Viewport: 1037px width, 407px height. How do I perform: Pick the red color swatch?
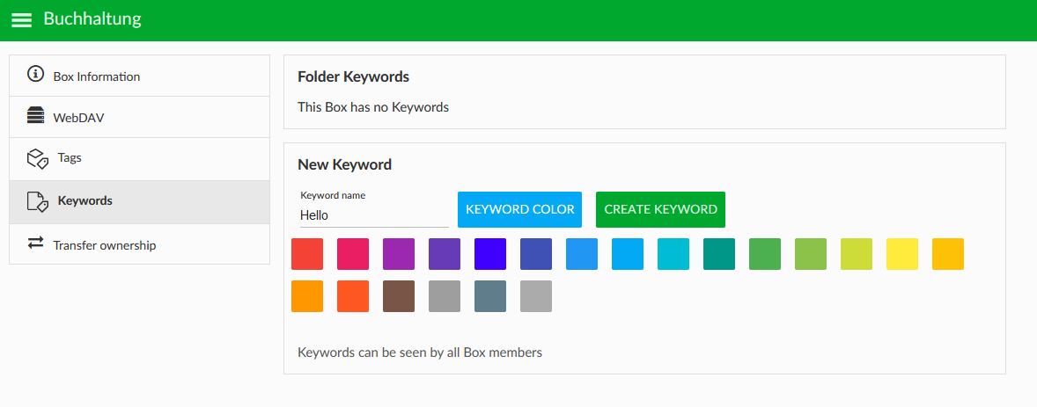[x=307, y=254]
